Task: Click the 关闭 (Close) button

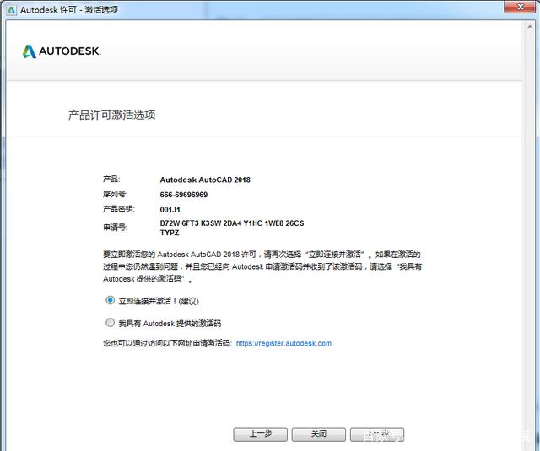Action: (x=319, y=434)
